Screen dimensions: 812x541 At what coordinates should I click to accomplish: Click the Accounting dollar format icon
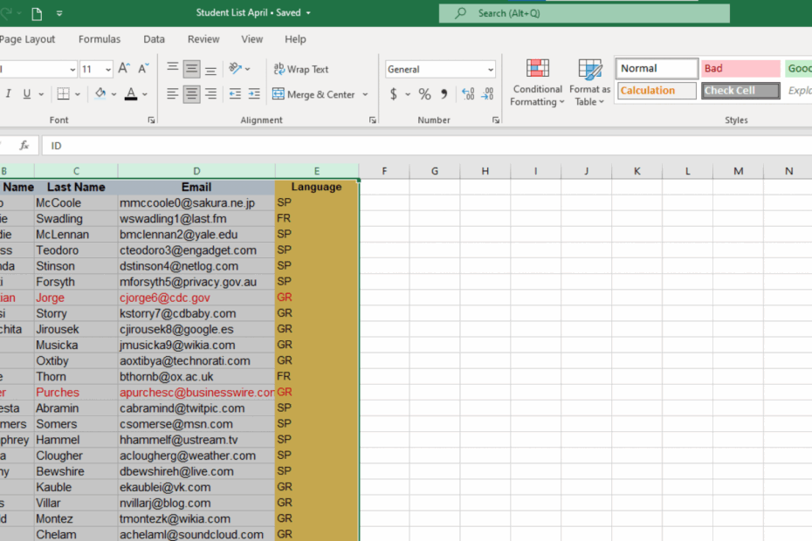(x=394, y=93)
